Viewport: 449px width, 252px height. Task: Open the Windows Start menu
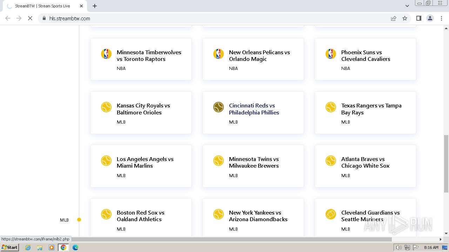pyautogui.click(x=10, y=247)
